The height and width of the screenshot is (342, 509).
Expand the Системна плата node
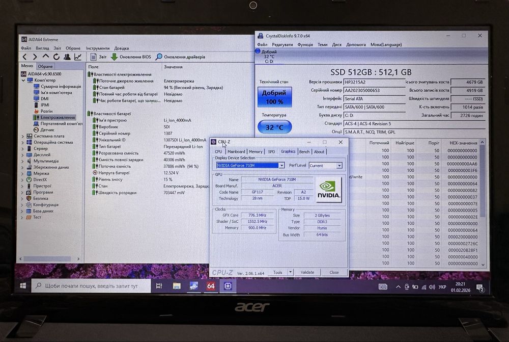click(x=22, y=136)
